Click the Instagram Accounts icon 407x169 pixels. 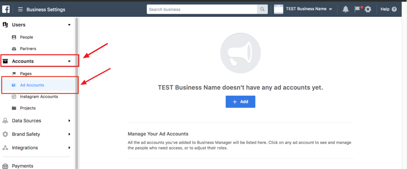(14, 97)
